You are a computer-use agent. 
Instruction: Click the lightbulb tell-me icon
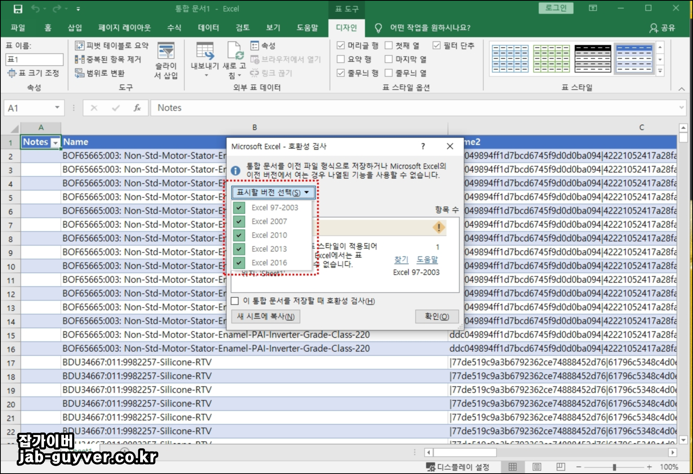378,28
